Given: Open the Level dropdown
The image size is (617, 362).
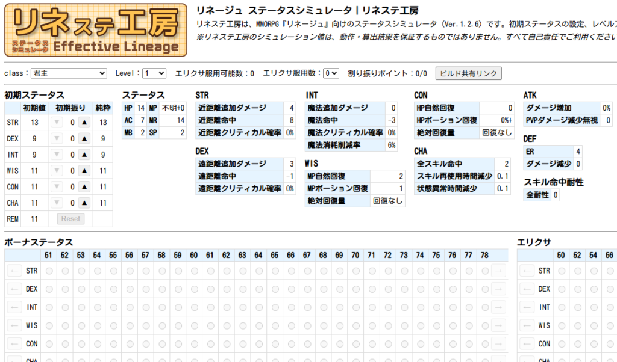Looking at the screenshot, I should coord(154,73).
